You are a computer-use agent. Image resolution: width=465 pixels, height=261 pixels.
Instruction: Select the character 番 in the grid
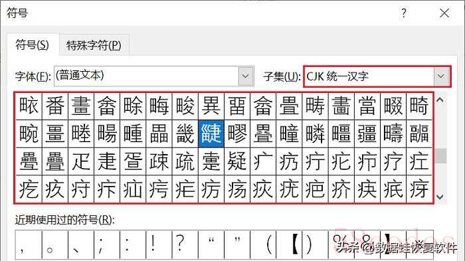pos(55,106)
